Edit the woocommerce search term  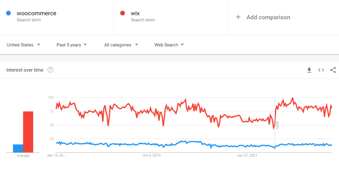36,13
